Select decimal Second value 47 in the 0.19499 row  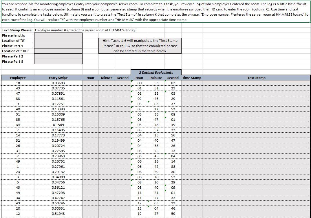[x=173, y=140]
